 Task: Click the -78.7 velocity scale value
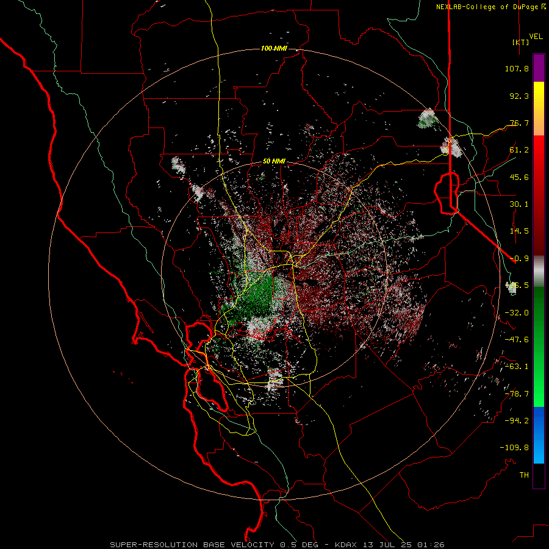point(517,394)
